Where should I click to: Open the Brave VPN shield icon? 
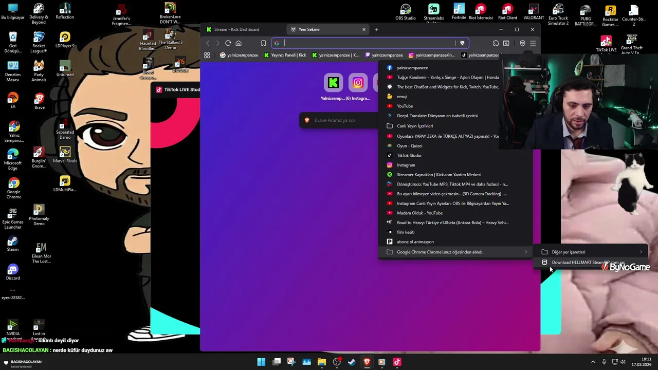[522, 43]
